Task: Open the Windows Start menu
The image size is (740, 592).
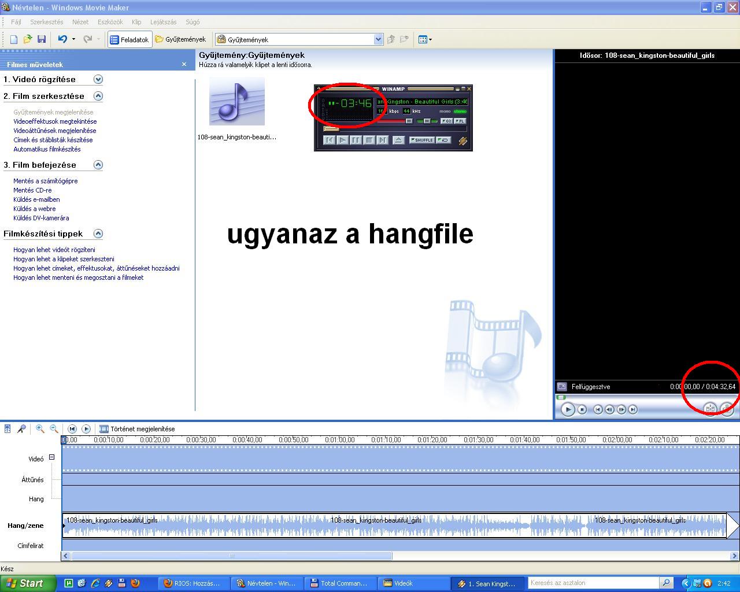Action: (x=28, y=583)
